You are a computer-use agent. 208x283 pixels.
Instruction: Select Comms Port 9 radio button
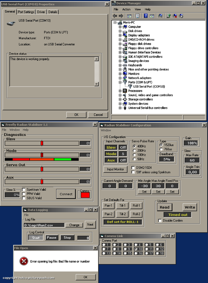click(x=125, y=249)
